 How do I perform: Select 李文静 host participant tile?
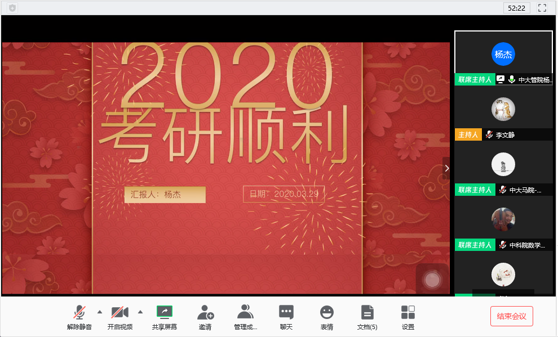(x=503, y=109)
